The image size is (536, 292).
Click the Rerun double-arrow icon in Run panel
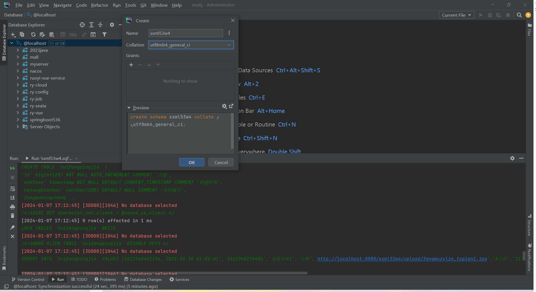[13, 168]
